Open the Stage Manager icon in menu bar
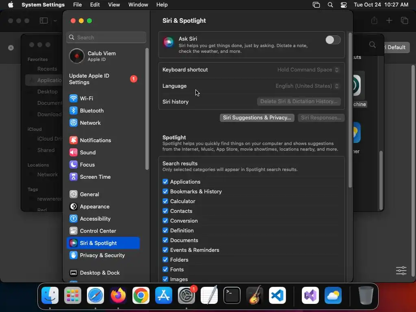 [x=316, y=5]
